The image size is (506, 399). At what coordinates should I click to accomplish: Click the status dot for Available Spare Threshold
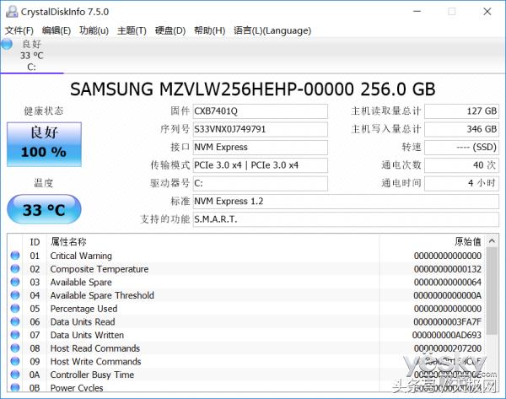[x=15, y=295]
